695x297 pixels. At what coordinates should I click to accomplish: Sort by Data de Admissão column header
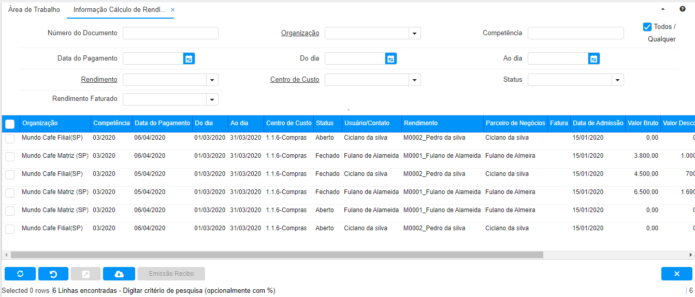coord(598,123)
